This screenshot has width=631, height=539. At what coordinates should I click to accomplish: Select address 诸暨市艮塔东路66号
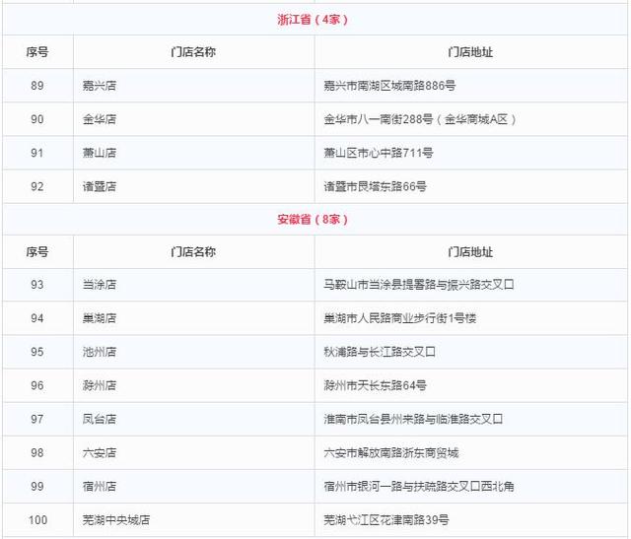375,186
